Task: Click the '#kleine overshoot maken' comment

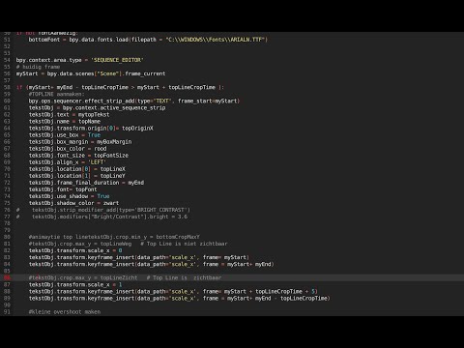Action: [65, 311]
